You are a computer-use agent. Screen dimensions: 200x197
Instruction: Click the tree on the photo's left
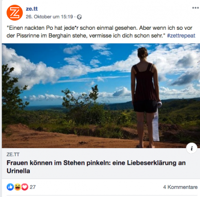coord(12,95)
